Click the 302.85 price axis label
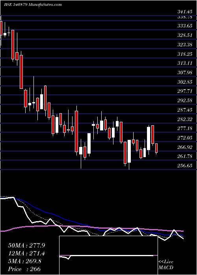 click(x=184, y=82)
